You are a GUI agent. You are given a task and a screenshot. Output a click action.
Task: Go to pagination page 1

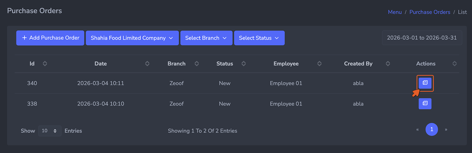432,129
